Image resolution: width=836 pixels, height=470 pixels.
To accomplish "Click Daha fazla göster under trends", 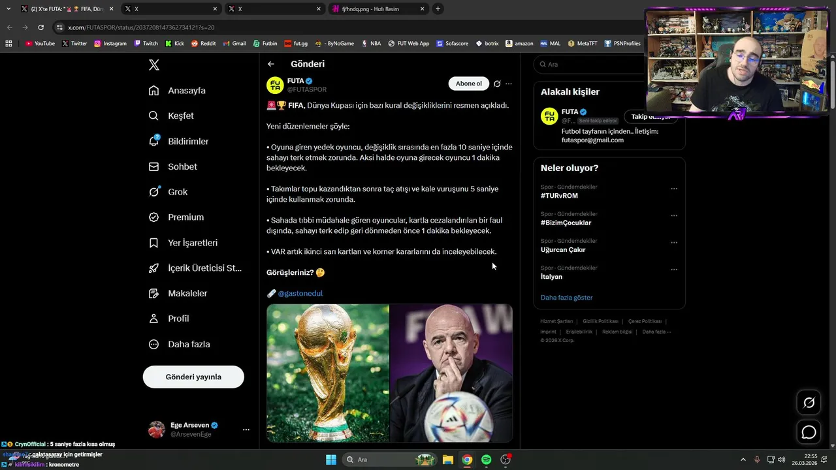I will [567, 298].
